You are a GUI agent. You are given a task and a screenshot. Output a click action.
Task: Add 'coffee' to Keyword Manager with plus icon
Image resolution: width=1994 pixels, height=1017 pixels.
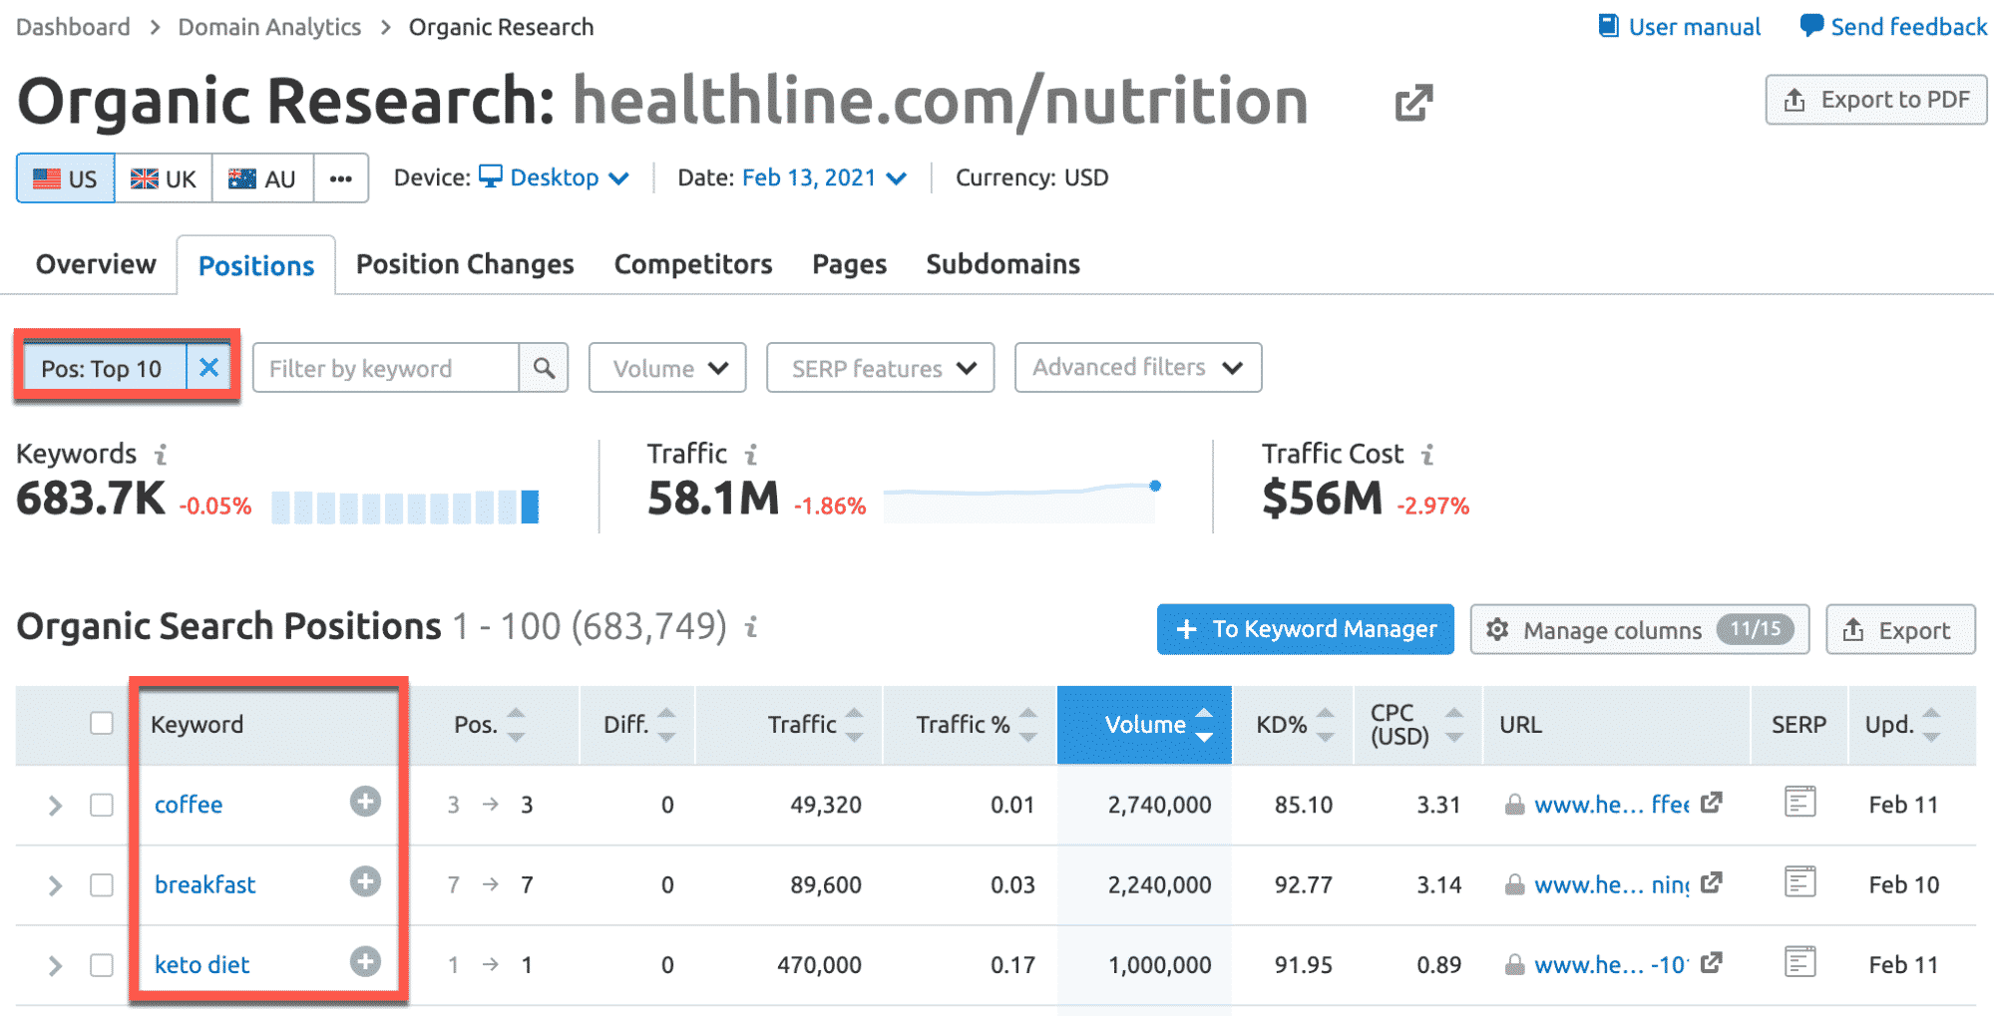(365, 802)
